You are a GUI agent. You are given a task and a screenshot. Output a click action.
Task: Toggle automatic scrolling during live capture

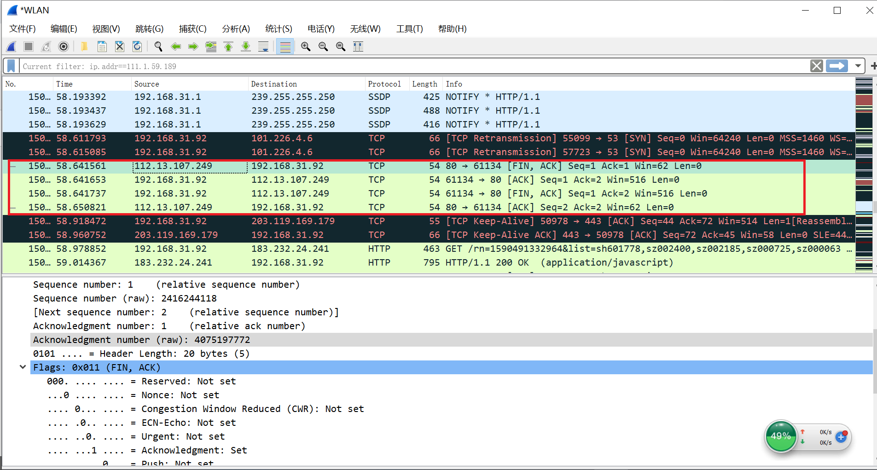263,46
